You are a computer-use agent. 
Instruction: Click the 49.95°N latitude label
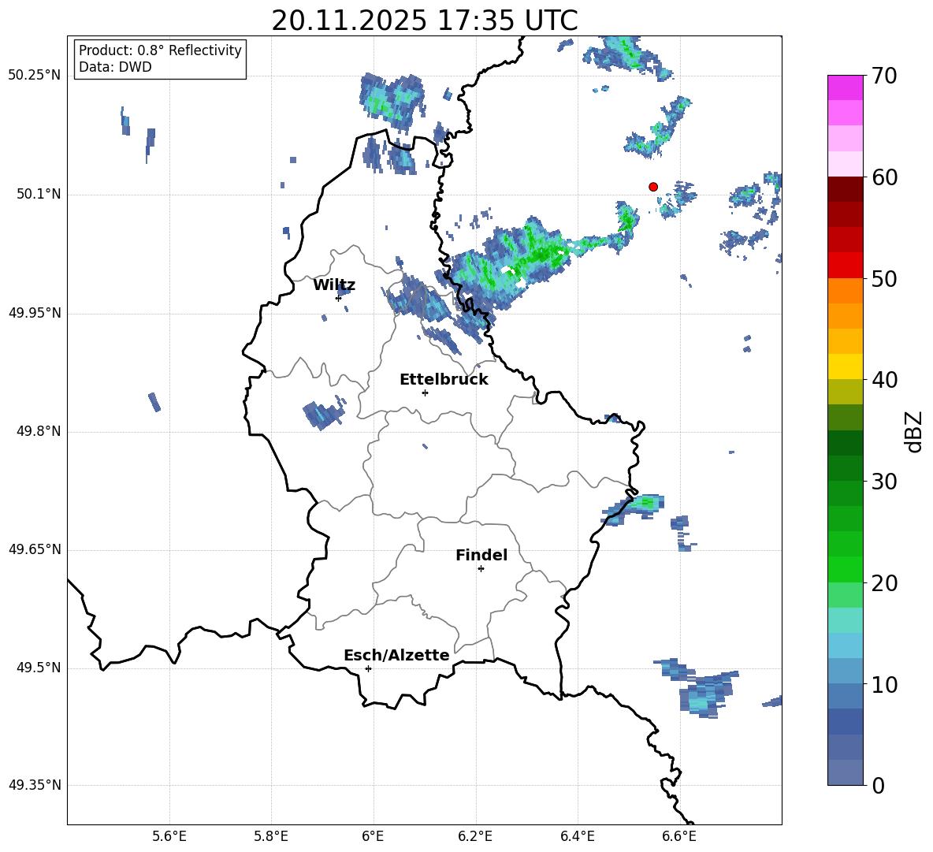tap(35, 313)
